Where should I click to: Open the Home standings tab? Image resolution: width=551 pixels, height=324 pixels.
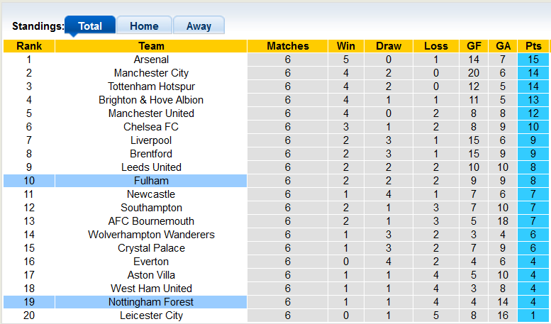pyautogui.click(x=144, y=26)
